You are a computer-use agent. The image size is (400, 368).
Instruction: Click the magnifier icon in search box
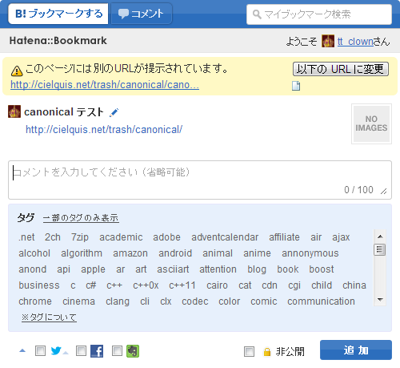pyautogui.click(x=257, y=14)
